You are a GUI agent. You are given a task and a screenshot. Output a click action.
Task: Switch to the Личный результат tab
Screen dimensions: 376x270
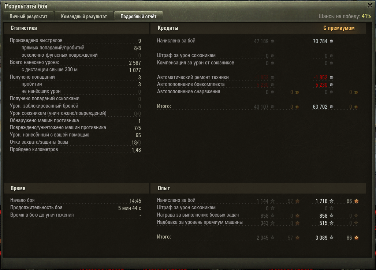28,16
